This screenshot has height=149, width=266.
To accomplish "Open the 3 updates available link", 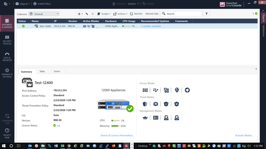I will (151, 26).
